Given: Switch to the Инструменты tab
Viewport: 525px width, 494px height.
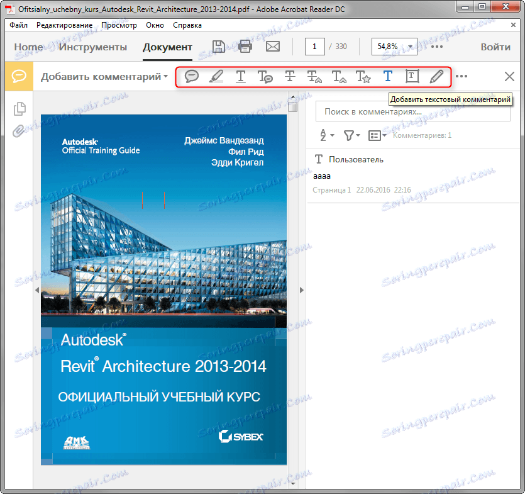Looking at the screenshot, I should pyautogui.click(x=93, y=47).
